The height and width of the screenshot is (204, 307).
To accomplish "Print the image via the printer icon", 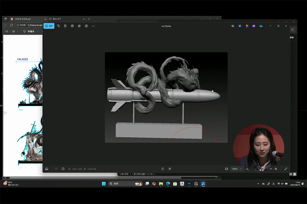I will click(72, 26).
